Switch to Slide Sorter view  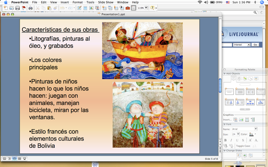19,159
